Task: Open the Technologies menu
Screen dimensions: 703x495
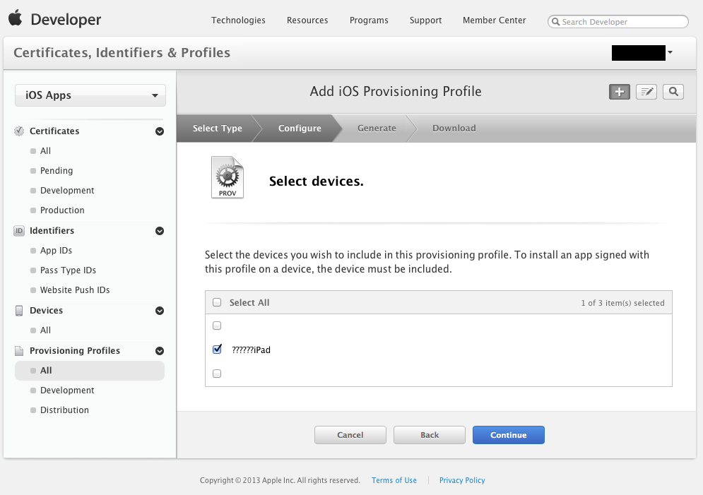Action: 238,20
